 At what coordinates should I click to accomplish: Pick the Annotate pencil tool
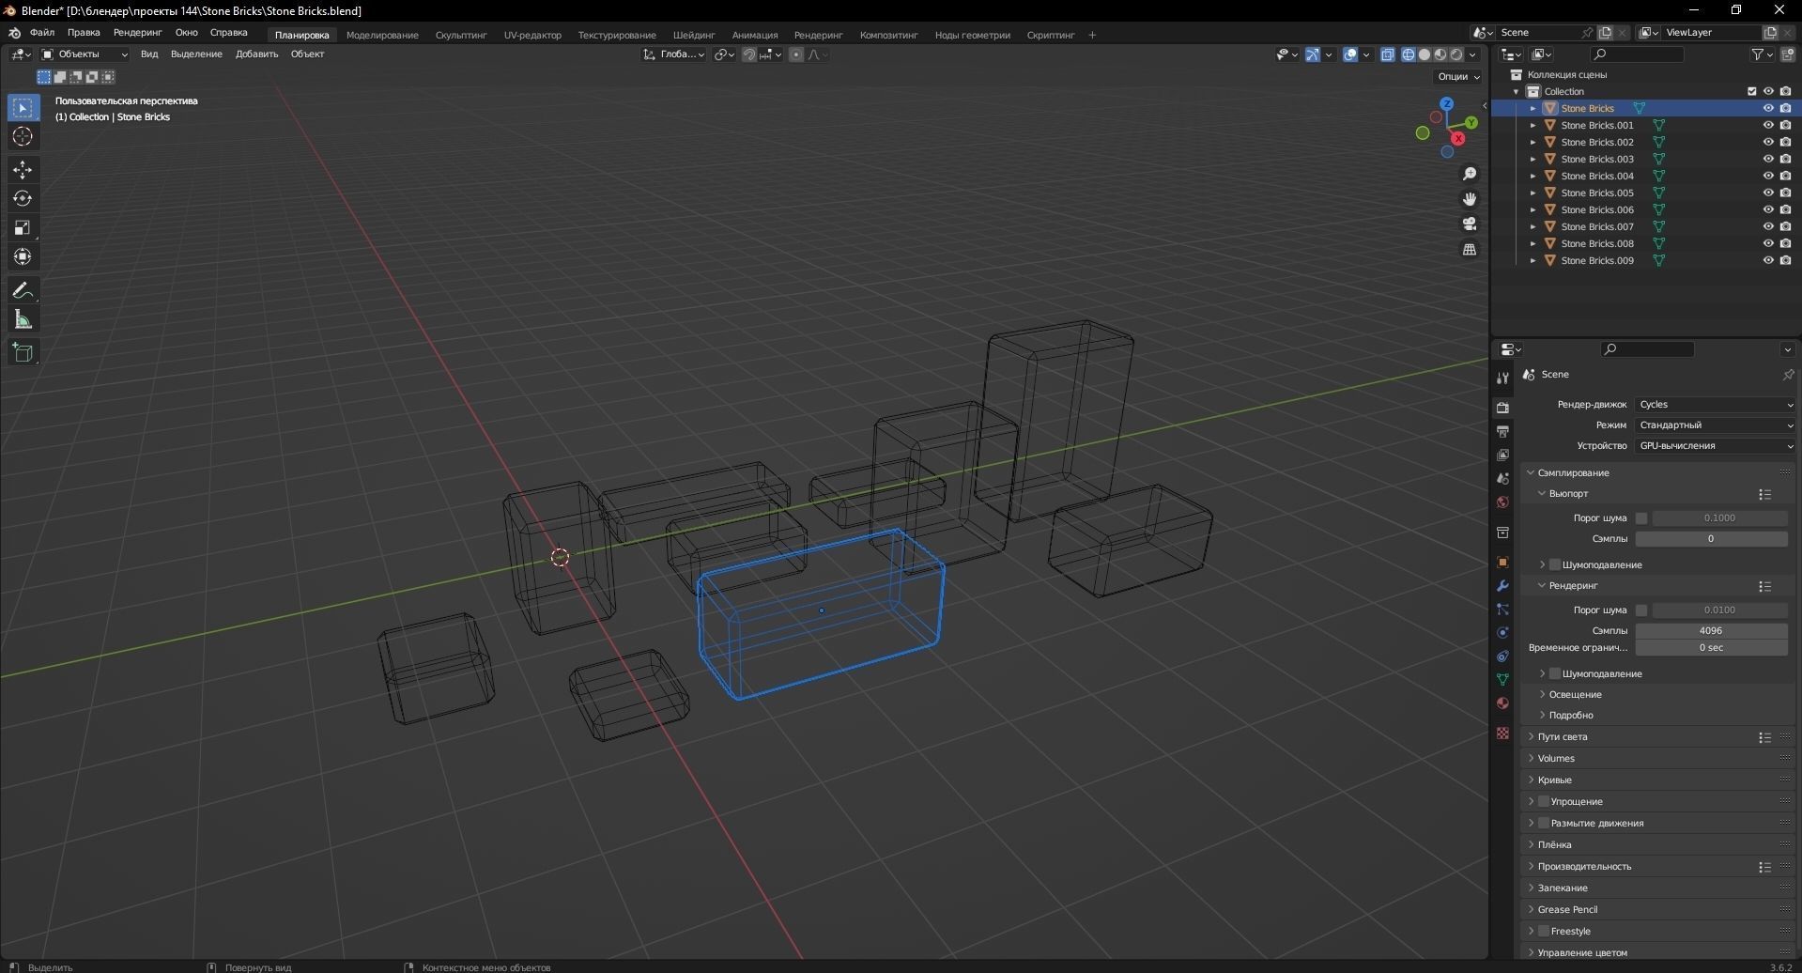tap(23, 291)
